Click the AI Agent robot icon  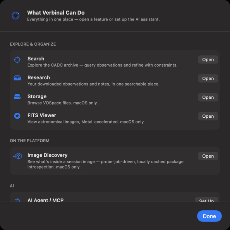17,200
